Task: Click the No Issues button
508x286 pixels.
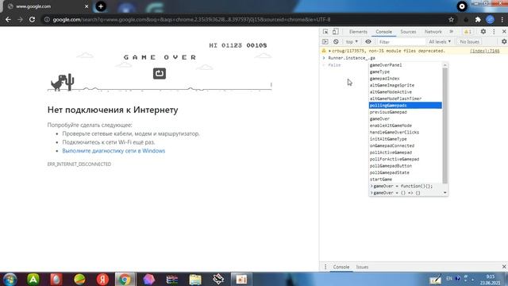Action: (469, 41)
